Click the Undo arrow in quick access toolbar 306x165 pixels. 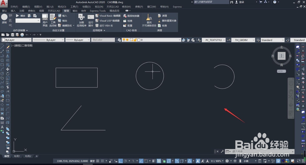pos(27,35)
